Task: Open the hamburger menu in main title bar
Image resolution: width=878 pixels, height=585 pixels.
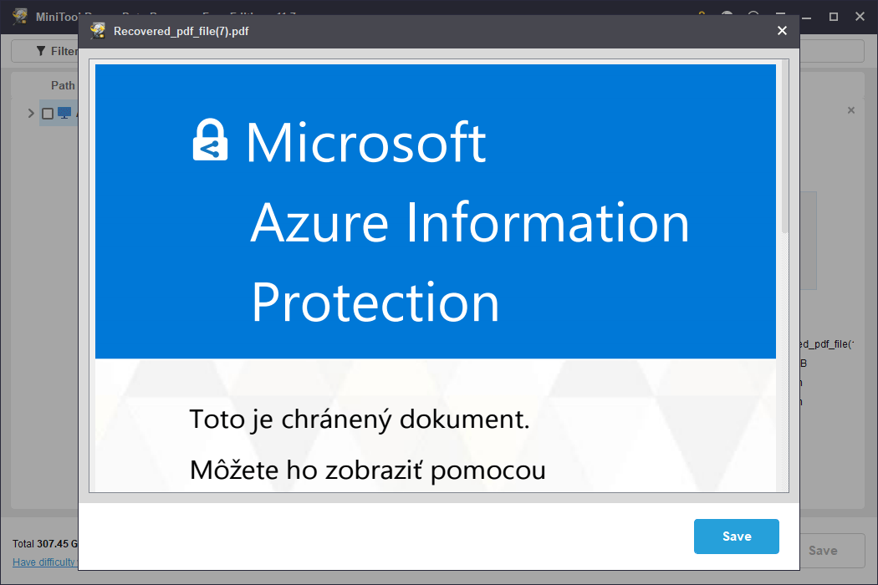Action: [779, 16]
